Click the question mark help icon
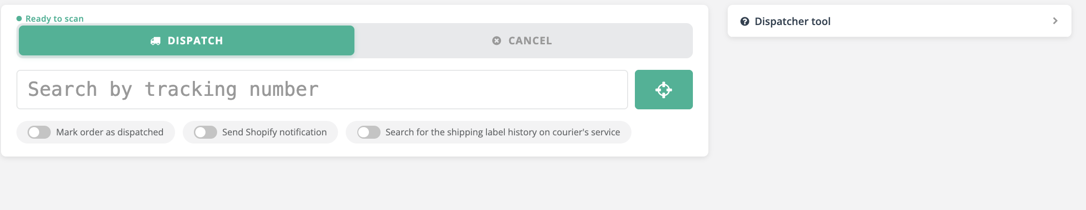Screen dimensions: 1086x210 click(745, 21)
